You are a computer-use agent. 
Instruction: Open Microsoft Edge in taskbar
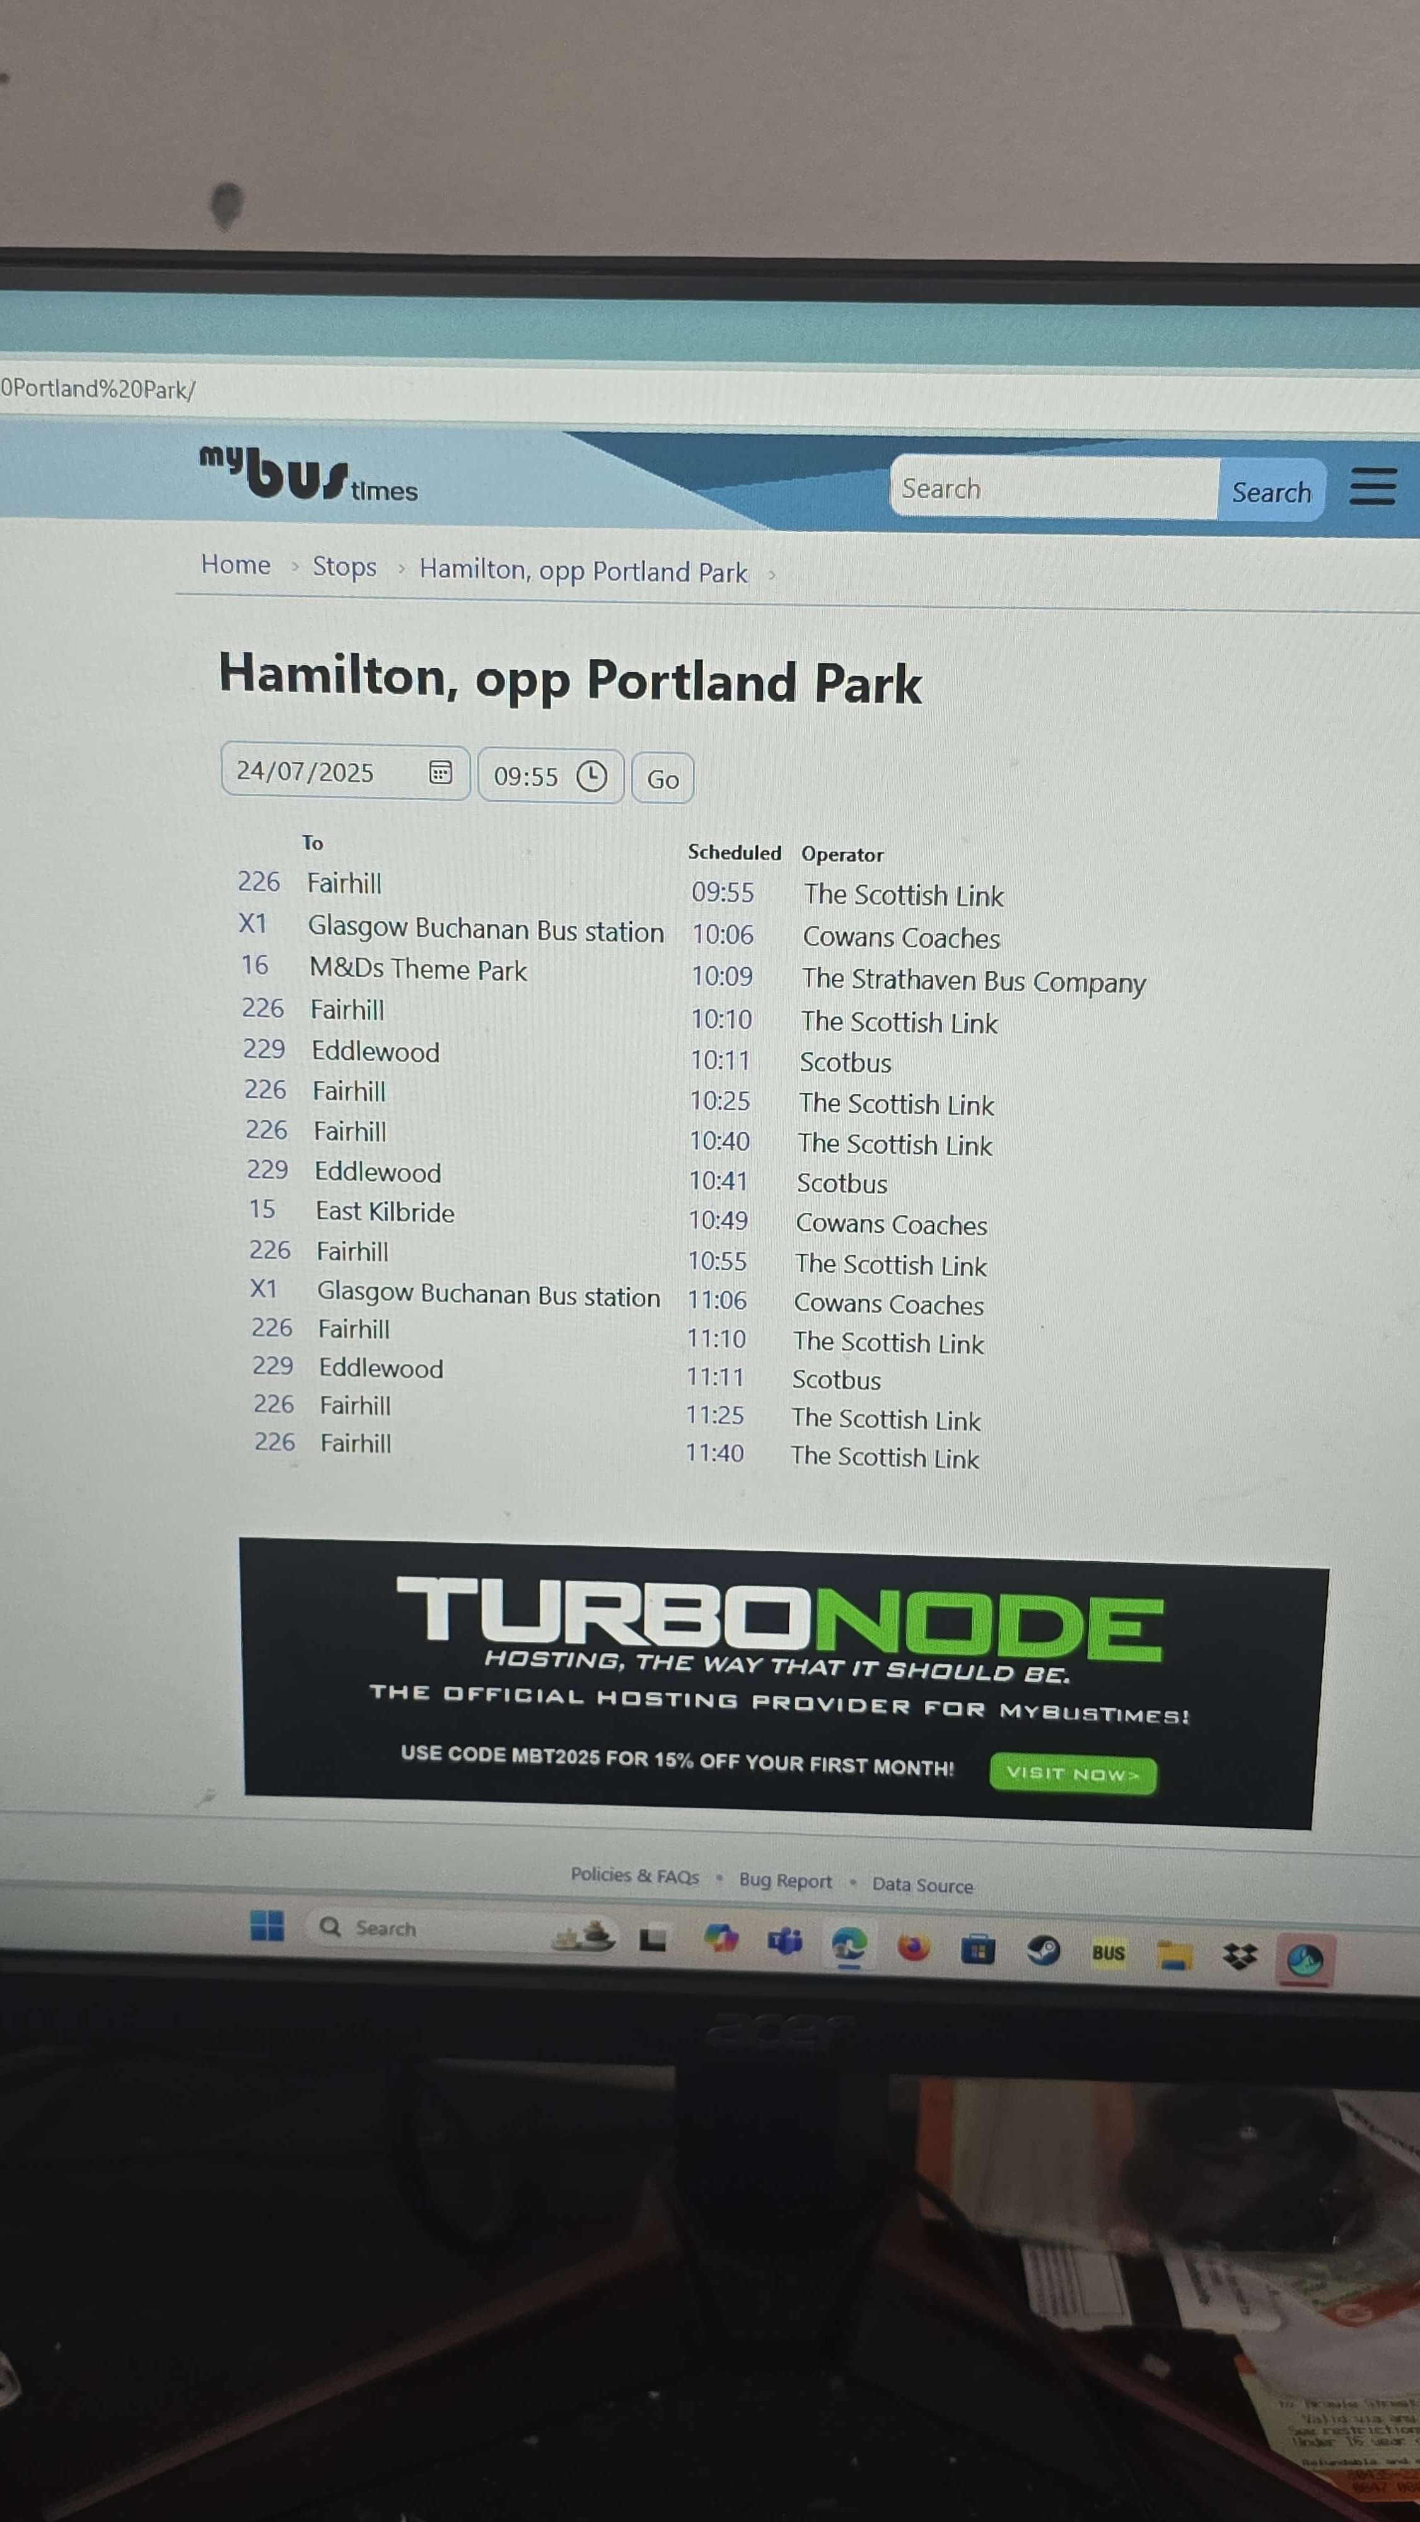click(x=849, y=1943)
